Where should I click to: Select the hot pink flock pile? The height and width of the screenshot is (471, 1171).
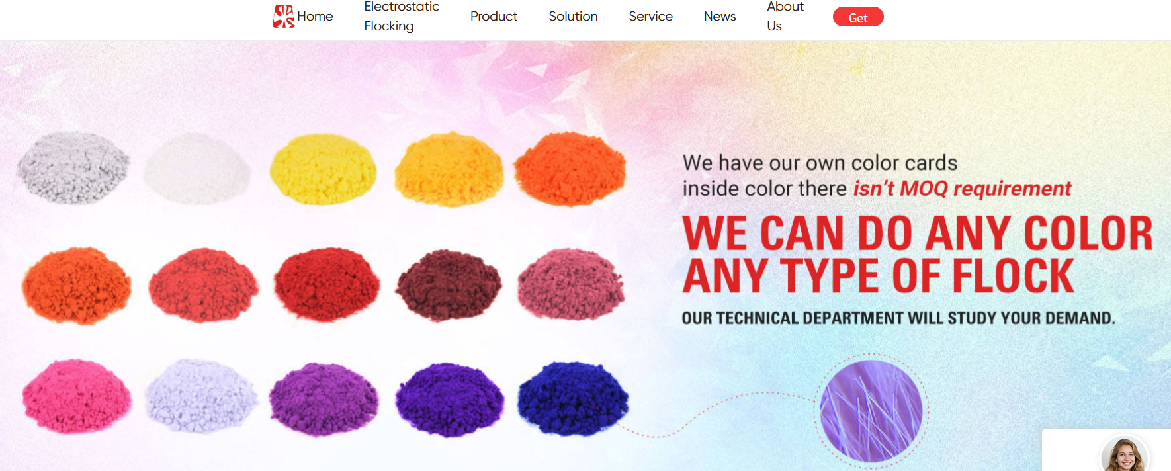click(77, 396)
